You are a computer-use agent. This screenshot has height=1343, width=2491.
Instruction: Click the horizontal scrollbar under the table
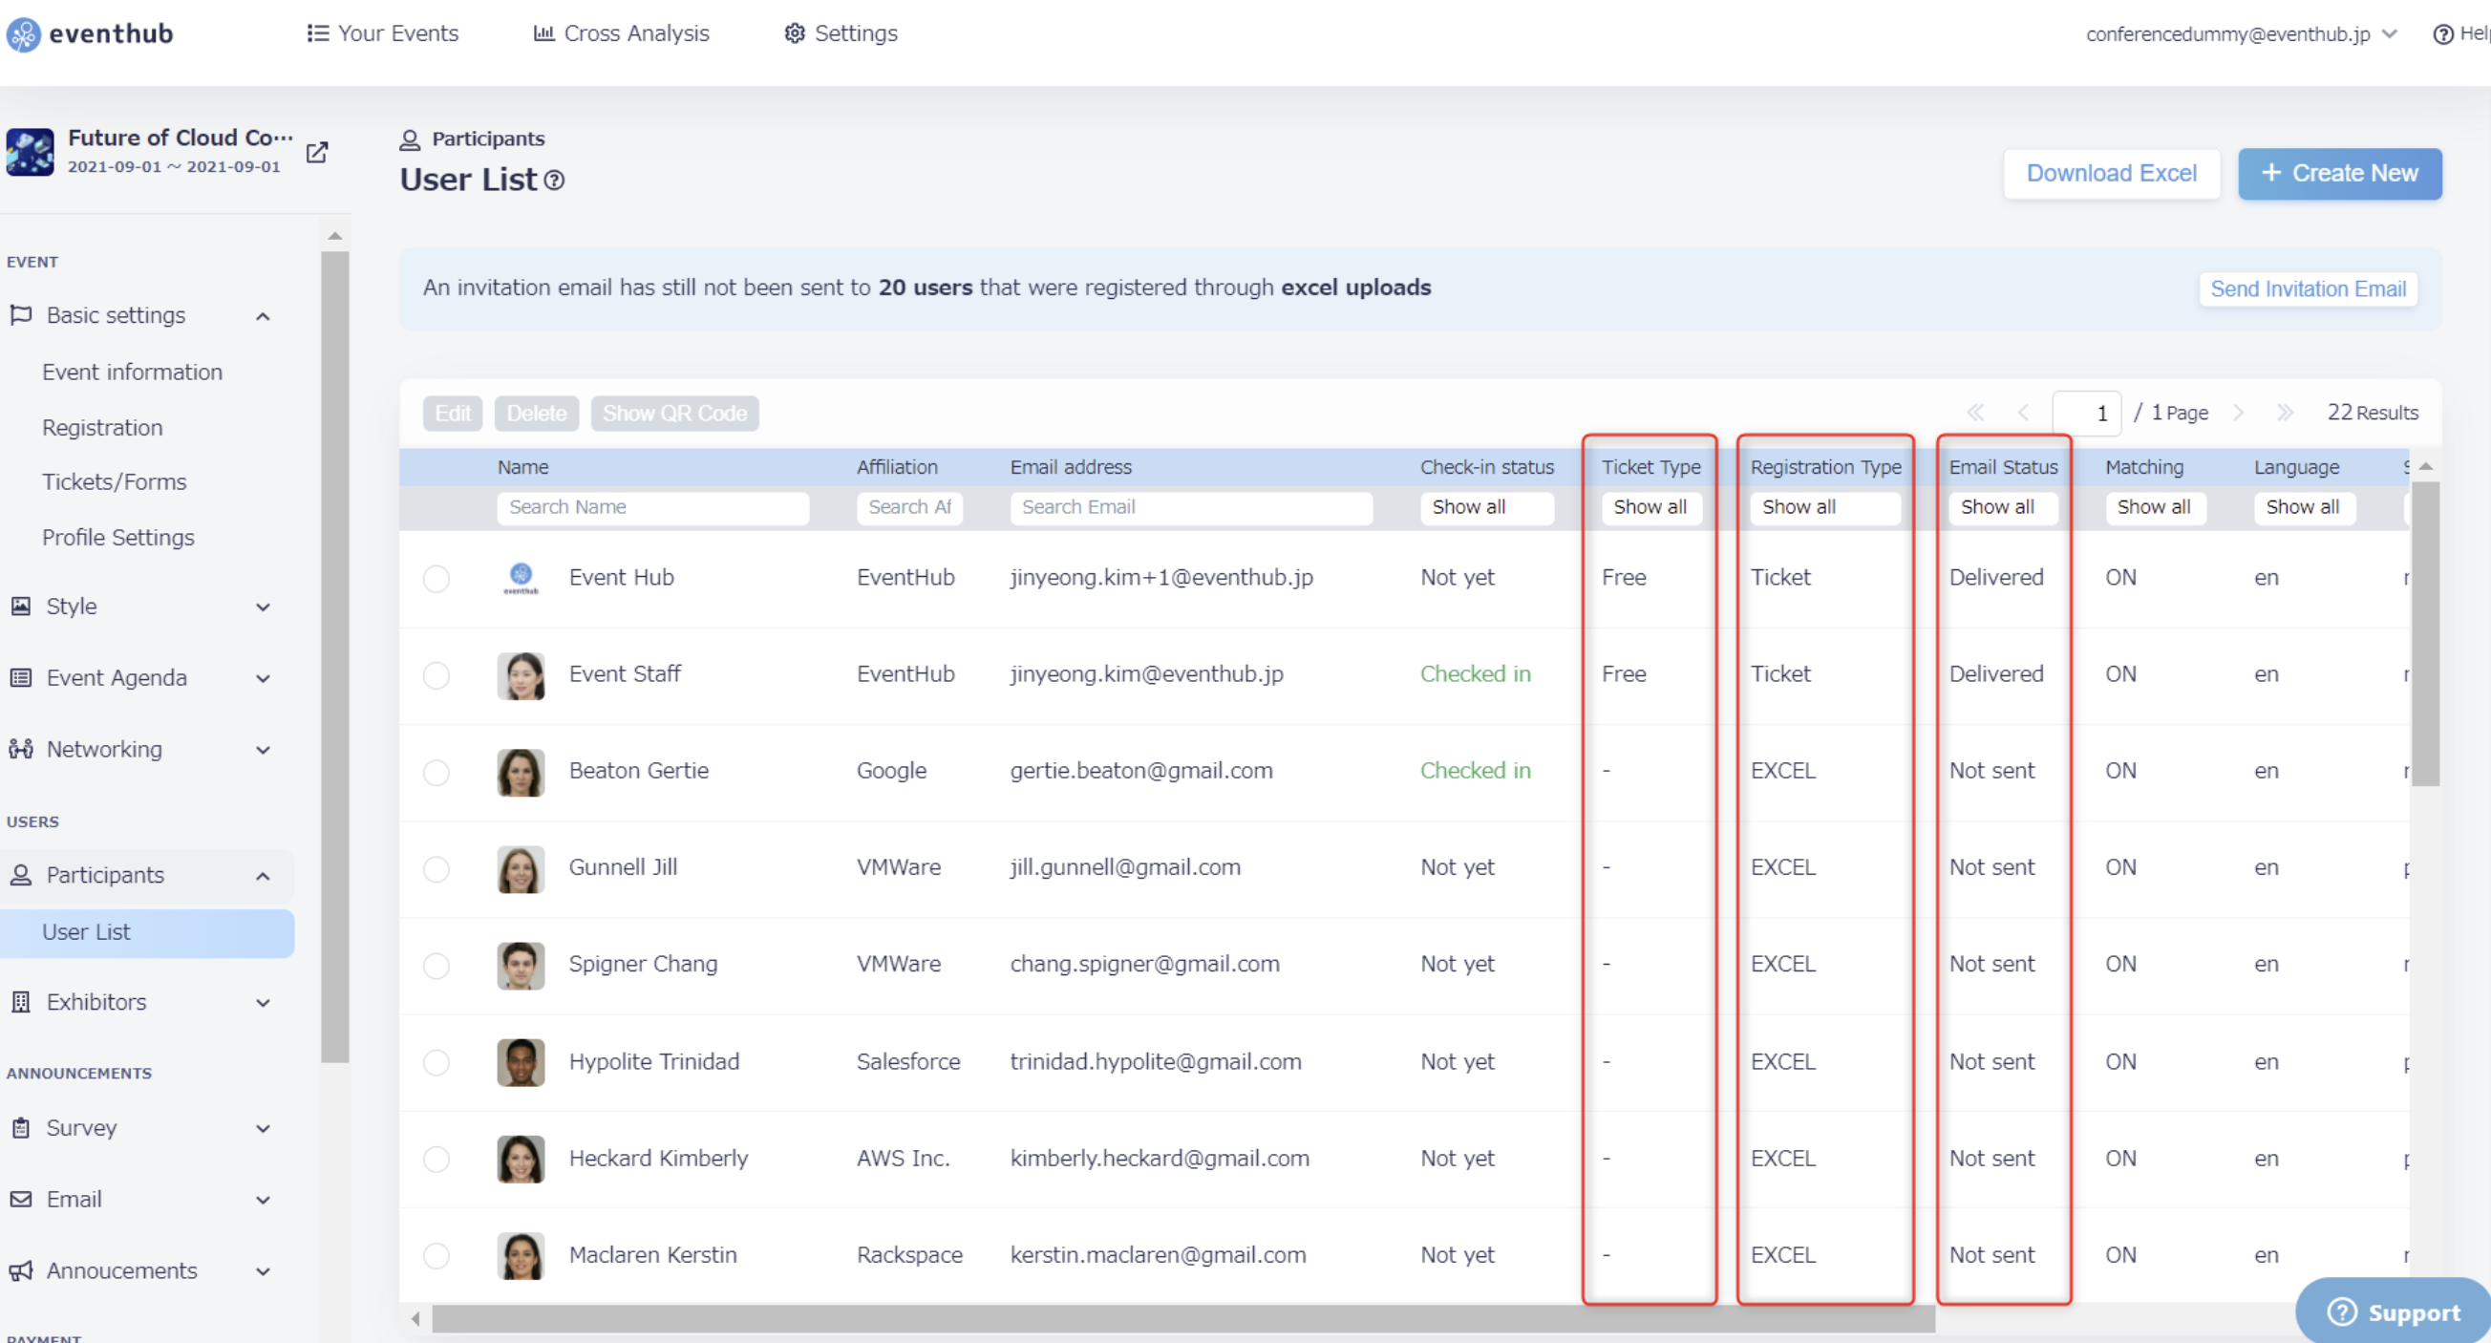[1182, 1318]
